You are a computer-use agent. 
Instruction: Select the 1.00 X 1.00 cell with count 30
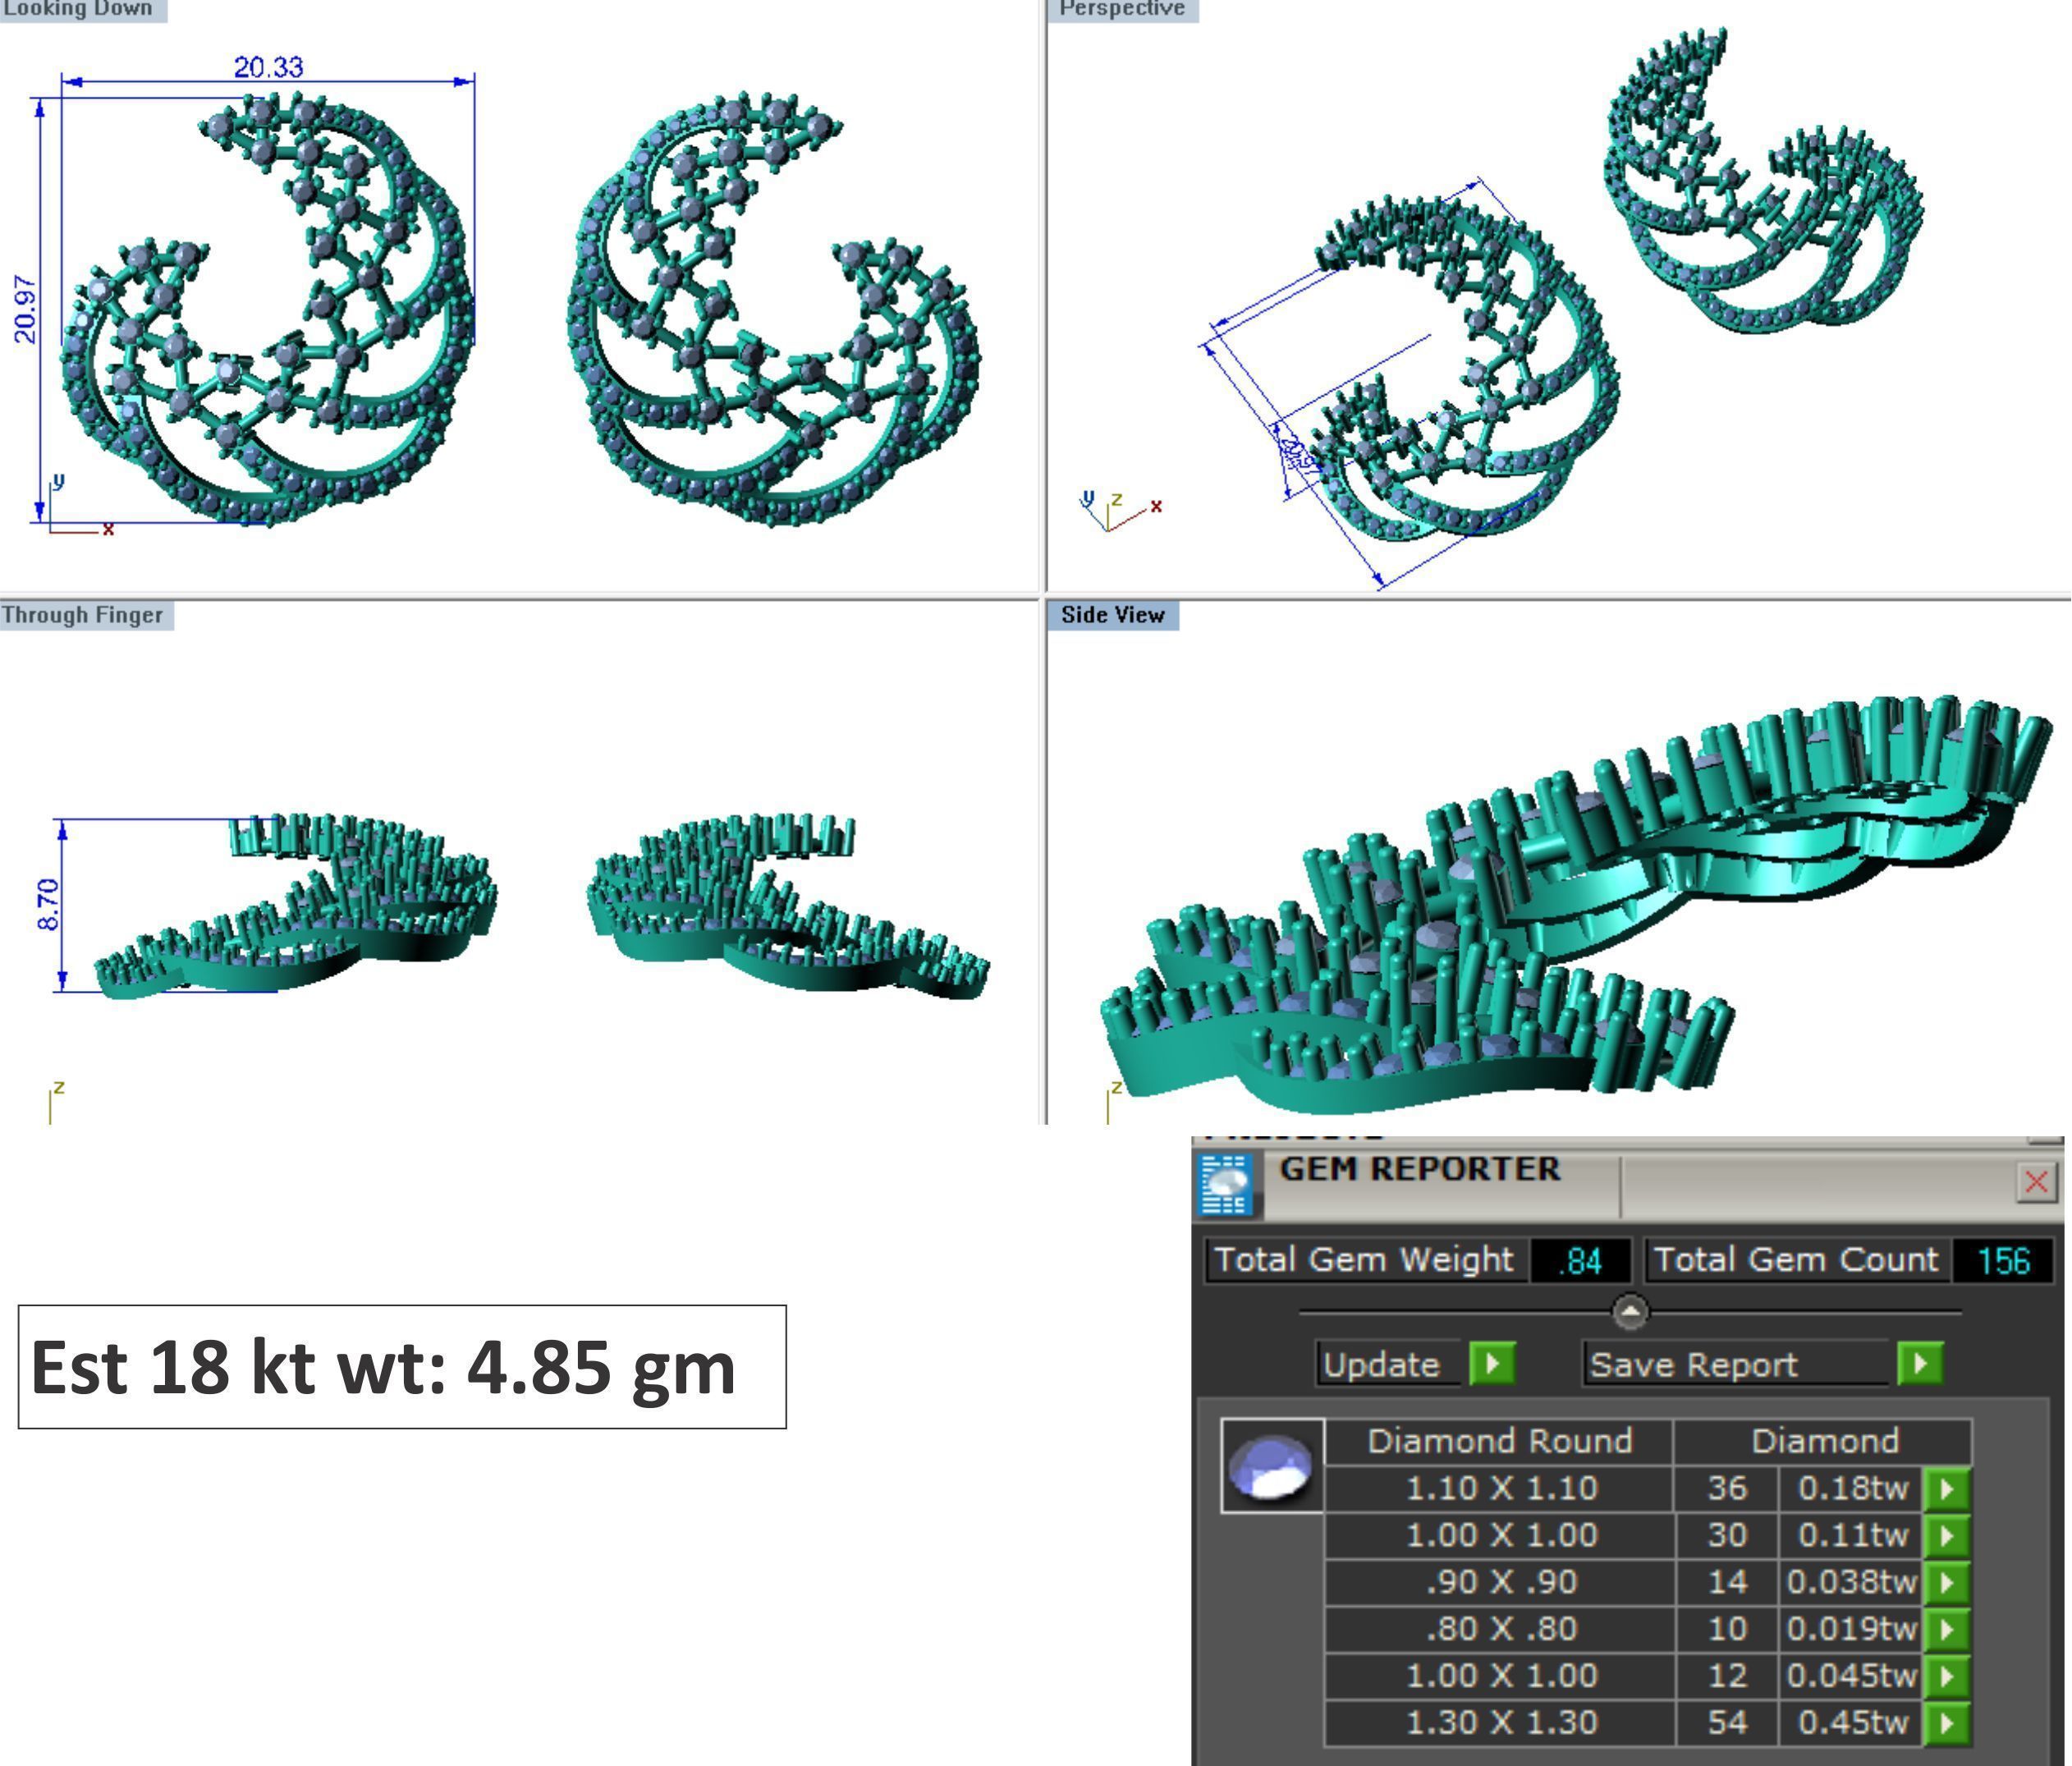(1501, 1536)
